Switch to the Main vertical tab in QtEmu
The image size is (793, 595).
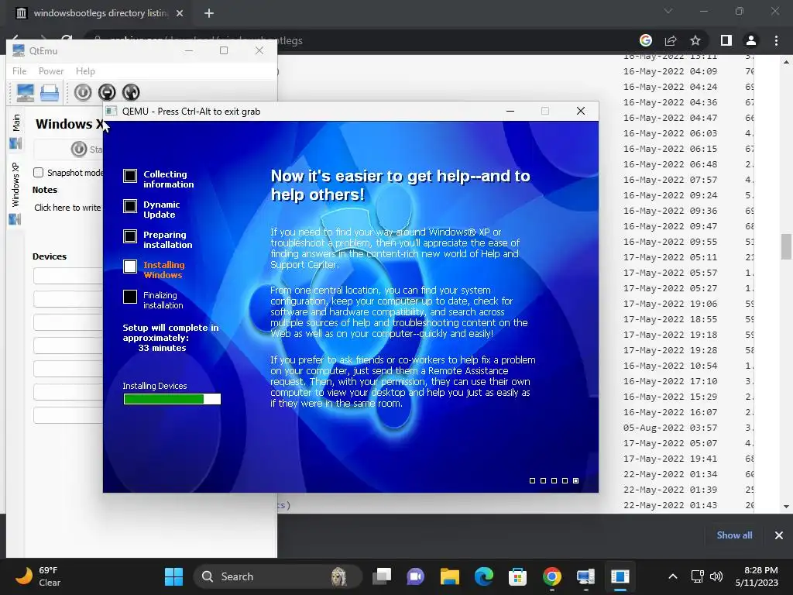(x=15, y=131)
